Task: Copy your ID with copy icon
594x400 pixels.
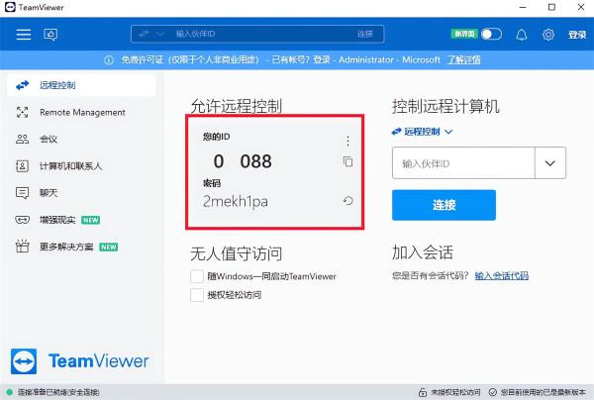Action: (347, 161)
